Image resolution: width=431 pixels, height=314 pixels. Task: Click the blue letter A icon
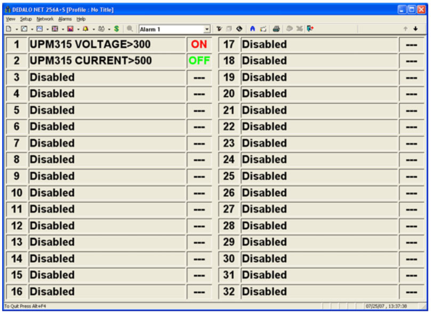click(x=252, y=29)
